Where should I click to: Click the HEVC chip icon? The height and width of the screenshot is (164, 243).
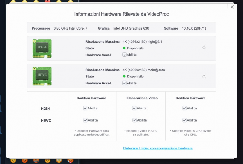(x=42, y=76)
